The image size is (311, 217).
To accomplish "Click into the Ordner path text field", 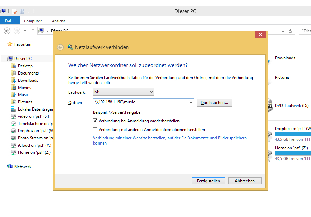I will [x=141, y=102].
